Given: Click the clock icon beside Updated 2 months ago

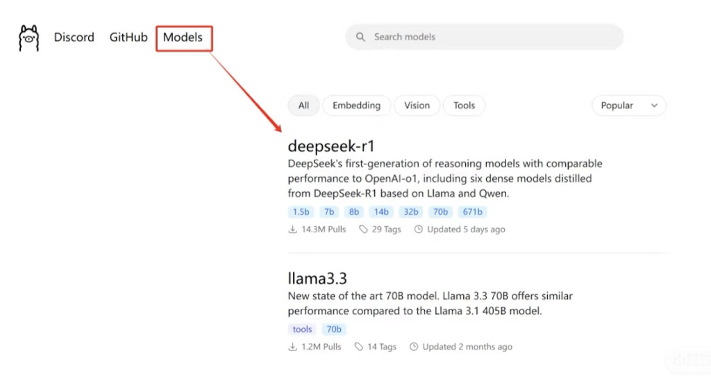Looking at the screenshot, I should (414, 347).
